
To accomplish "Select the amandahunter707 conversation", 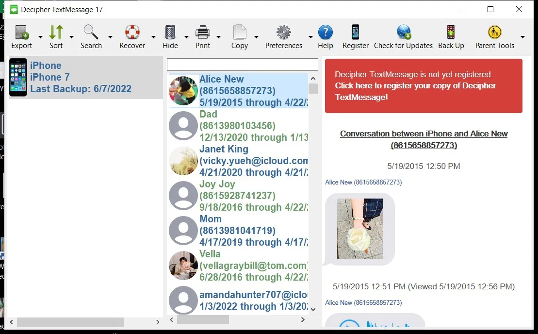I will tap(239, 301).
